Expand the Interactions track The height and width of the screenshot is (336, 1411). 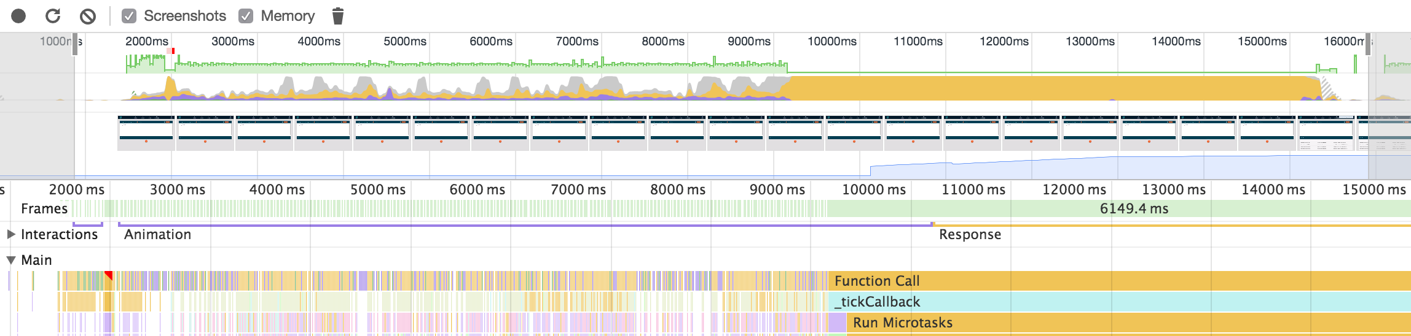coord(11,234)
